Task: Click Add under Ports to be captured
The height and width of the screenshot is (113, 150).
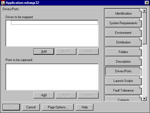Action: point(44,95)
